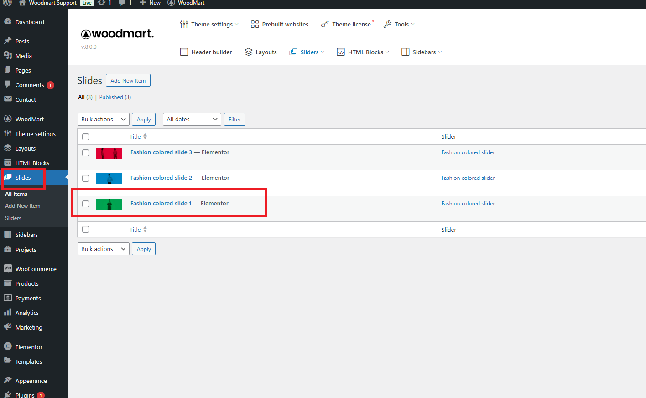
Task: Click the top Apply button
Action: pyautogui.click(x=144, y=119)
